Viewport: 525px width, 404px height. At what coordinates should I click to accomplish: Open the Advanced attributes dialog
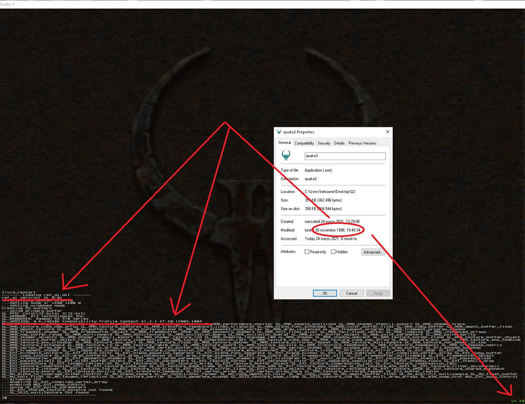[374, 252]
